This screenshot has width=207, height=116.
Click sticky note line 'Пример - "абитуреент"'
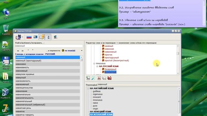point(135,12)
